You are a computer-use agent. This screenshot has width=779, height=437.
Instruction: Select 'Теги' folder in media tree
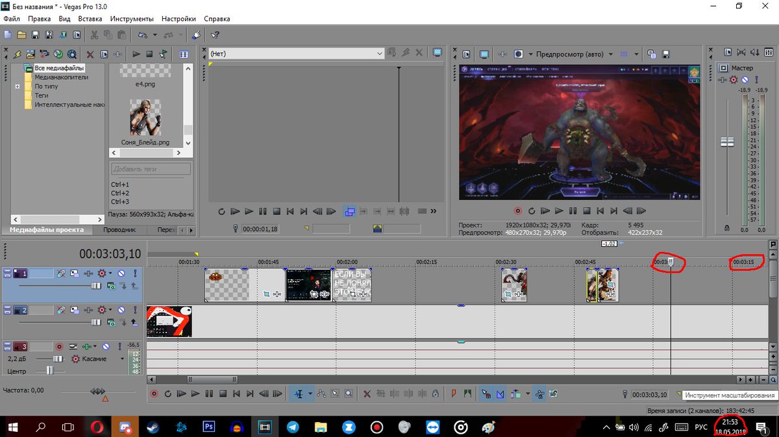coord(41,95)
